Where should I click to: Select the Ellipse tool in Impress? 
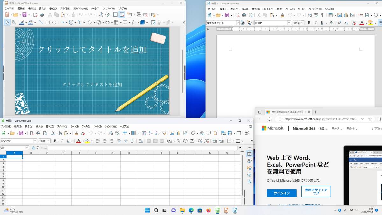54,22
